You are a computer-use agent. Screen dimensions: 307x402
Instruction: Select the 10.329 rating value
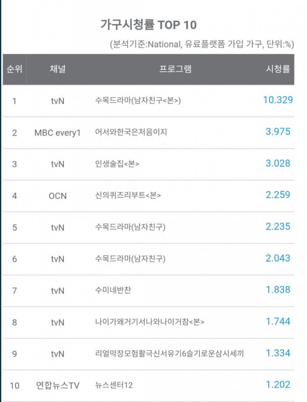click(x=278, y=100)
